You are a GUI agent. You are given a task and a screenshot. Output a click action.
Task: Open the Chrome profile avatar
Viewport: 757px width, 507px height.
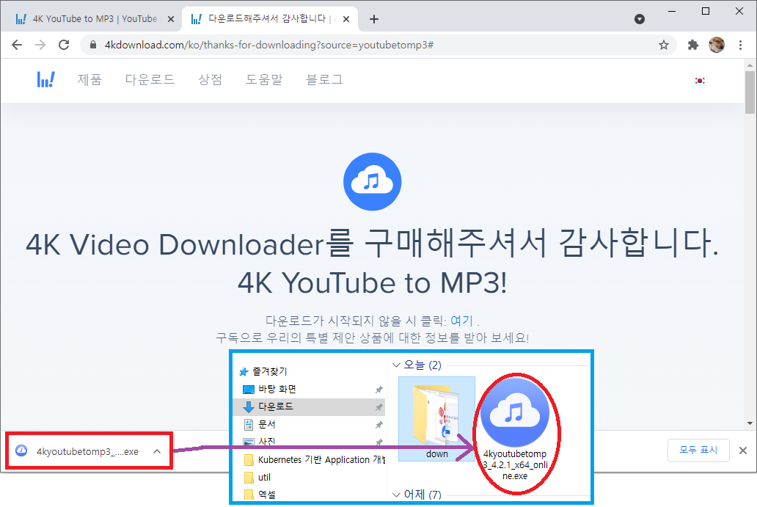pyautogui.click(x=717, y=45)
